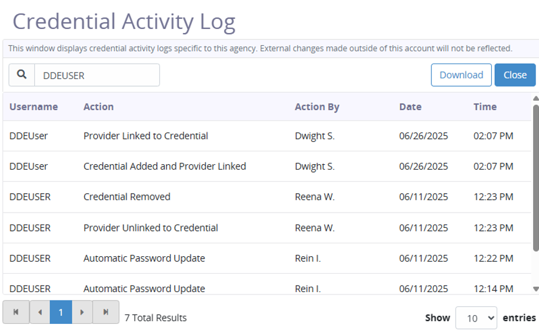
Task: Click the vertical scrollbar thumb
Action: click(x=535, y=177)
